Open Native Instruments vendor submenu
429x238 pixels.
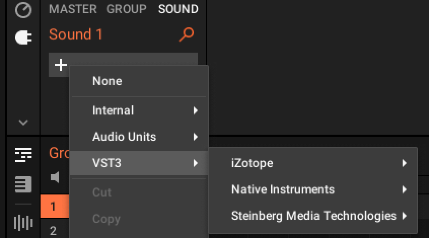coord(313,189)
